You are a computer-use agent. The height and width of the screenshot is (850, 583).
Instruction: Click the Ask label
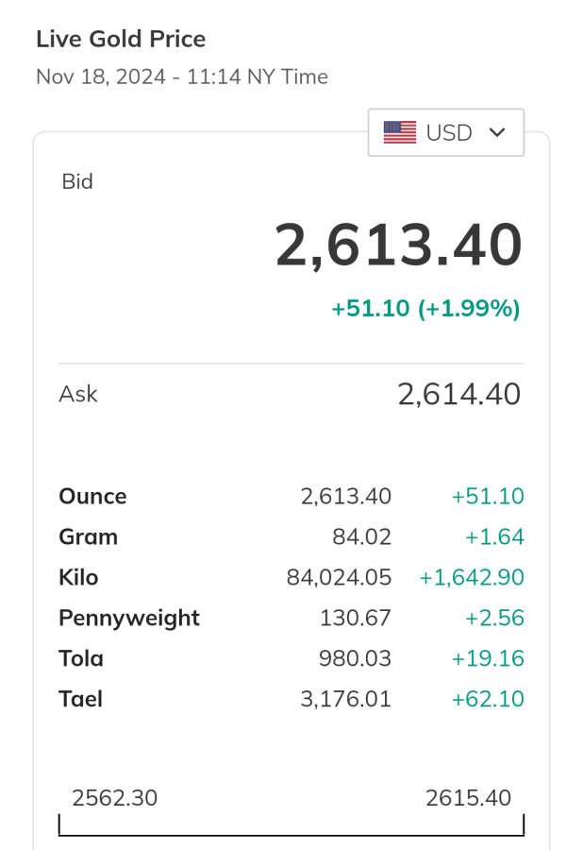(78, 394)
